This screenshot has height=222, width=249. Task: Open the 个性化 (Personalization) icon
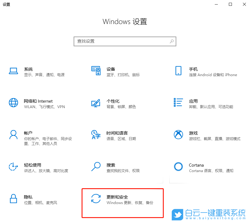96,103
